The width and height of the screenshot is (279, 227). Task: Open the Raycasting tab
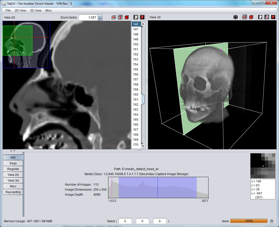[x=13, y=192]
